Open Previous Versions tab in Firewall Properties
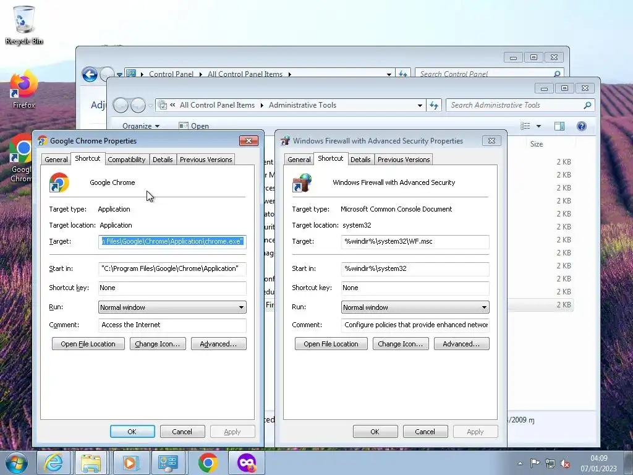633x475 pixels. tap(404, 160)
